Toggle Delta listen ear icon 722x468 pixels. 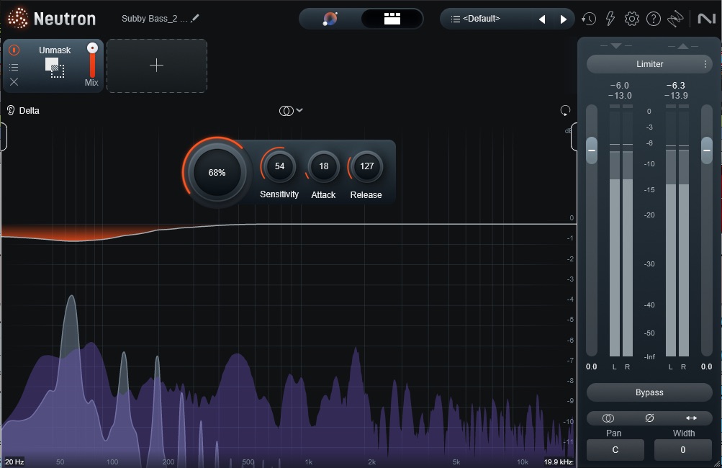click(x=11, y=111)
